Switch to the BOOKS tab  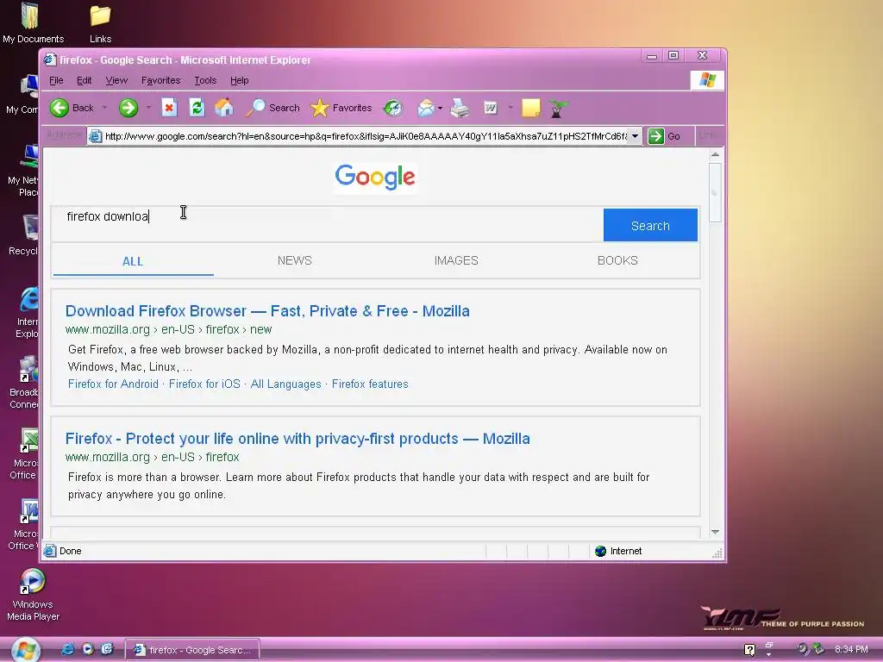point(617,260)
